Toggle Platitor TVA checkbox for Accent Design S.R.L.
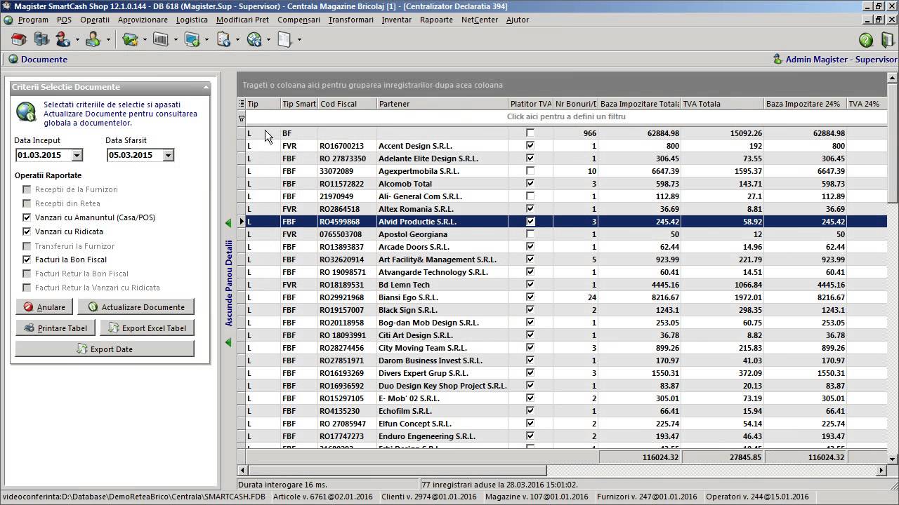899x505 pixels. click(x=530, y=146)
